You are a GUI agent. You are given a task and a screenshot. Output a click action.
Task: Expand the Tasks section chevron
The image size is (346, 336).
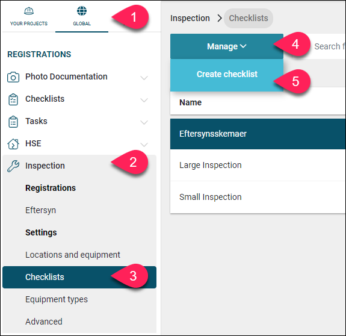click(144, 122)
